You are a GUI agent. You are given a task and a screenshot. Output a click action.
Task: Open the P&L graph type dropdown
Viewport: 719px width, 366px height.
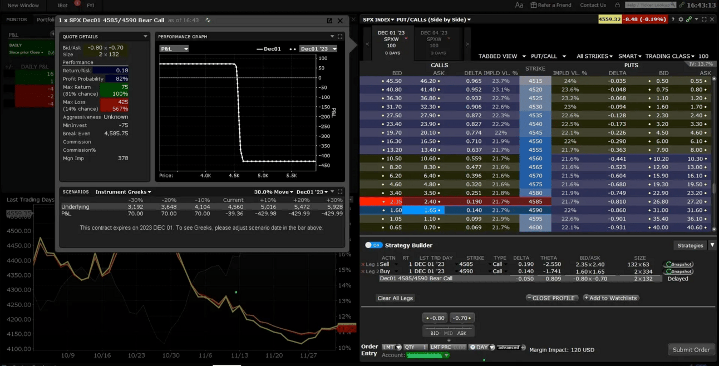pyautogui.click(x=174, y=49)
